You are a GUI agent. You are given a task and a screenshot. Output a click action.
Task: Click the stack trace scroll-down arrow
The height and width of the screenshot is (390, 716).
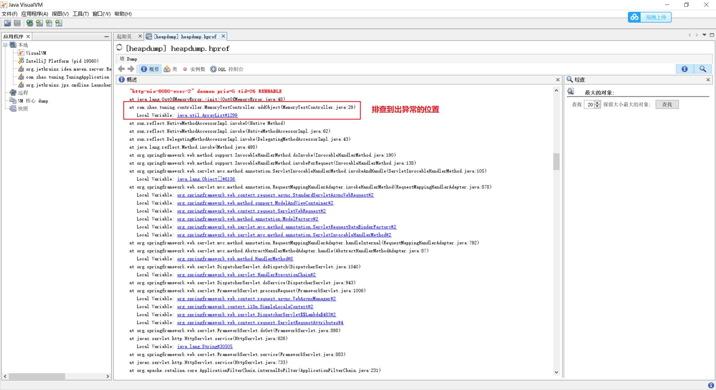pyautogui.click(x=556, y=372)
